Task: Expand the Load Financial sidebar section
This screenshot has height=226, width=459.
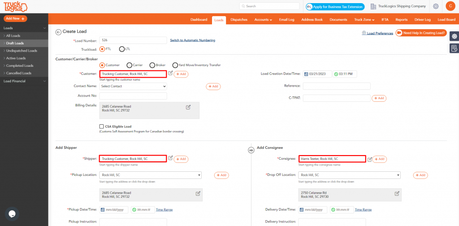Action: coord(24,81)
